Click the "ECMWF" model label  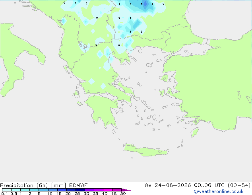click(78, 185)
